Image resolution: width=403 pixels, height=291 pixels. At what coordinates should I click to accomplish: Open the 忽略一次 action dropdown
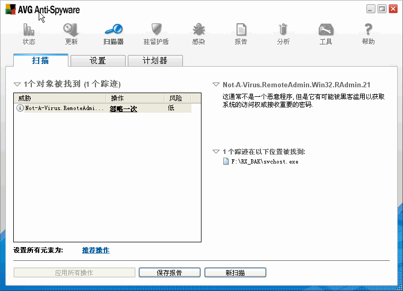[x=124, y=108]
